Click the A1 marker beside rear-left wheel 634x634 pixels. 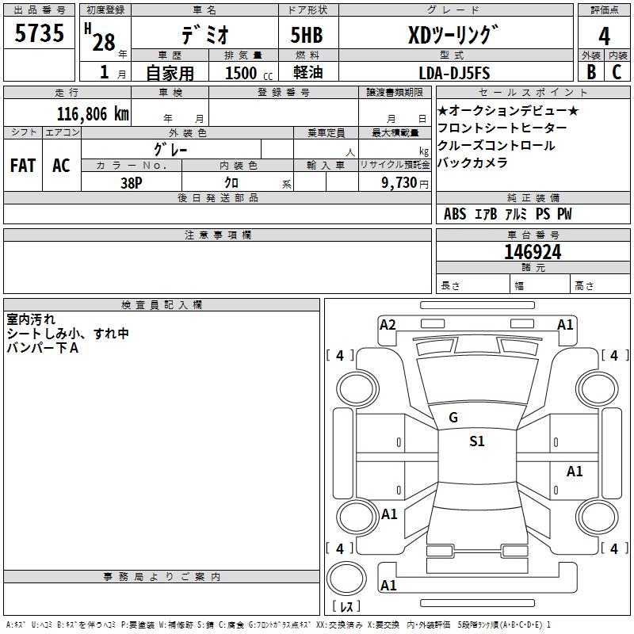pos(389,514)
